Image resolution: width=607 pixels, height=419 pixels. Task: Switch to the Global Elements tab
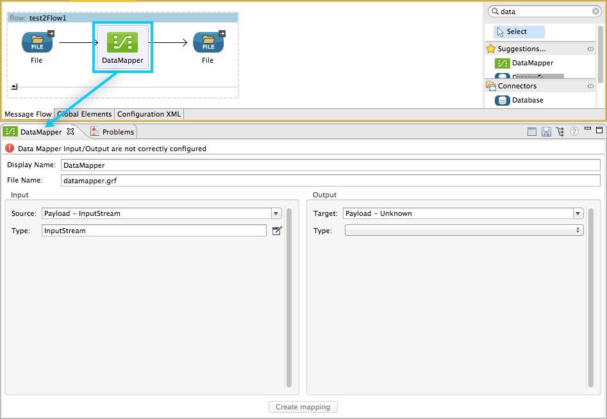click(84, 114)
